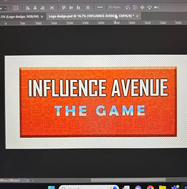Close the INFLUENCE AVENUE CMYK/8 document tab
Viewport: 187px width, 189px height.
tap(137, 16)
